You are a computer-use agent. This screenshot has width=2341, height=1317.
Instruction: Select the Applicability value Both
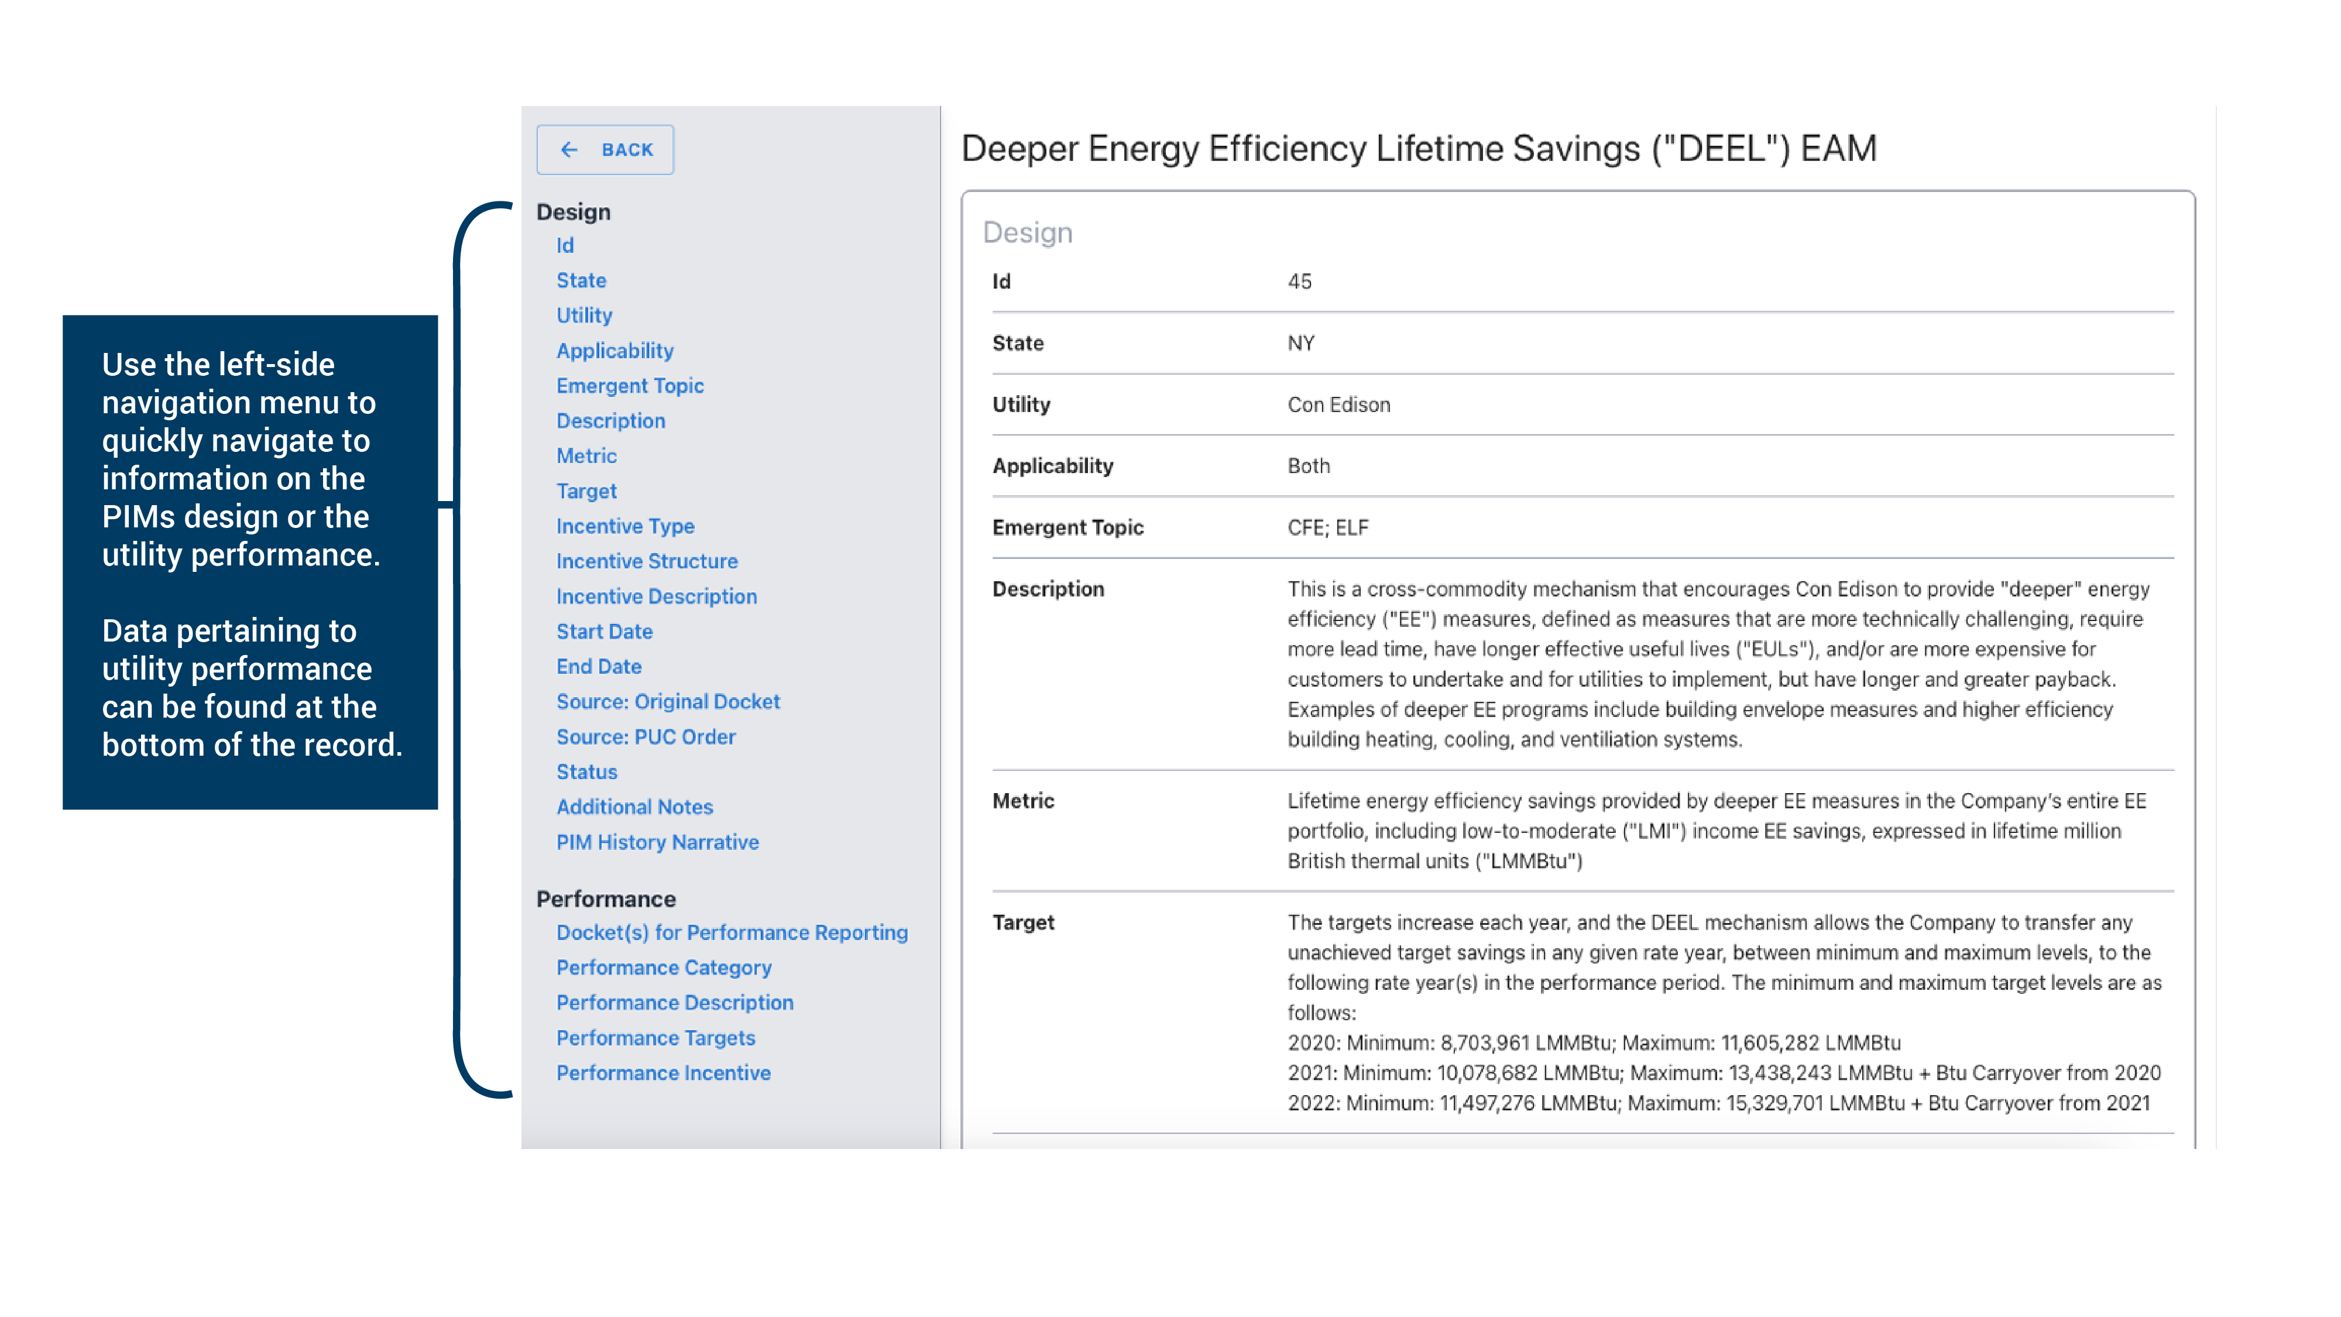pos(1309,467)
